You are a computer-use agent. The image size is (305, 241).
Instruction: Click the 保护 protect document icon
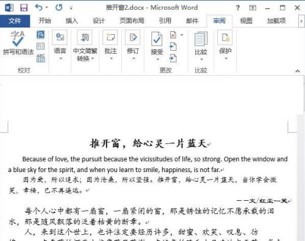coord(225,37)
